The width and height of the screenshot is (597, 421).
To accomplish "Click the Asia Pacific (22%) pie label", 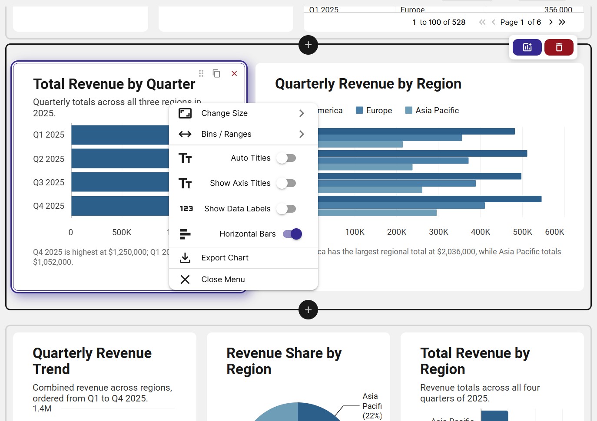I will point(372,406).
